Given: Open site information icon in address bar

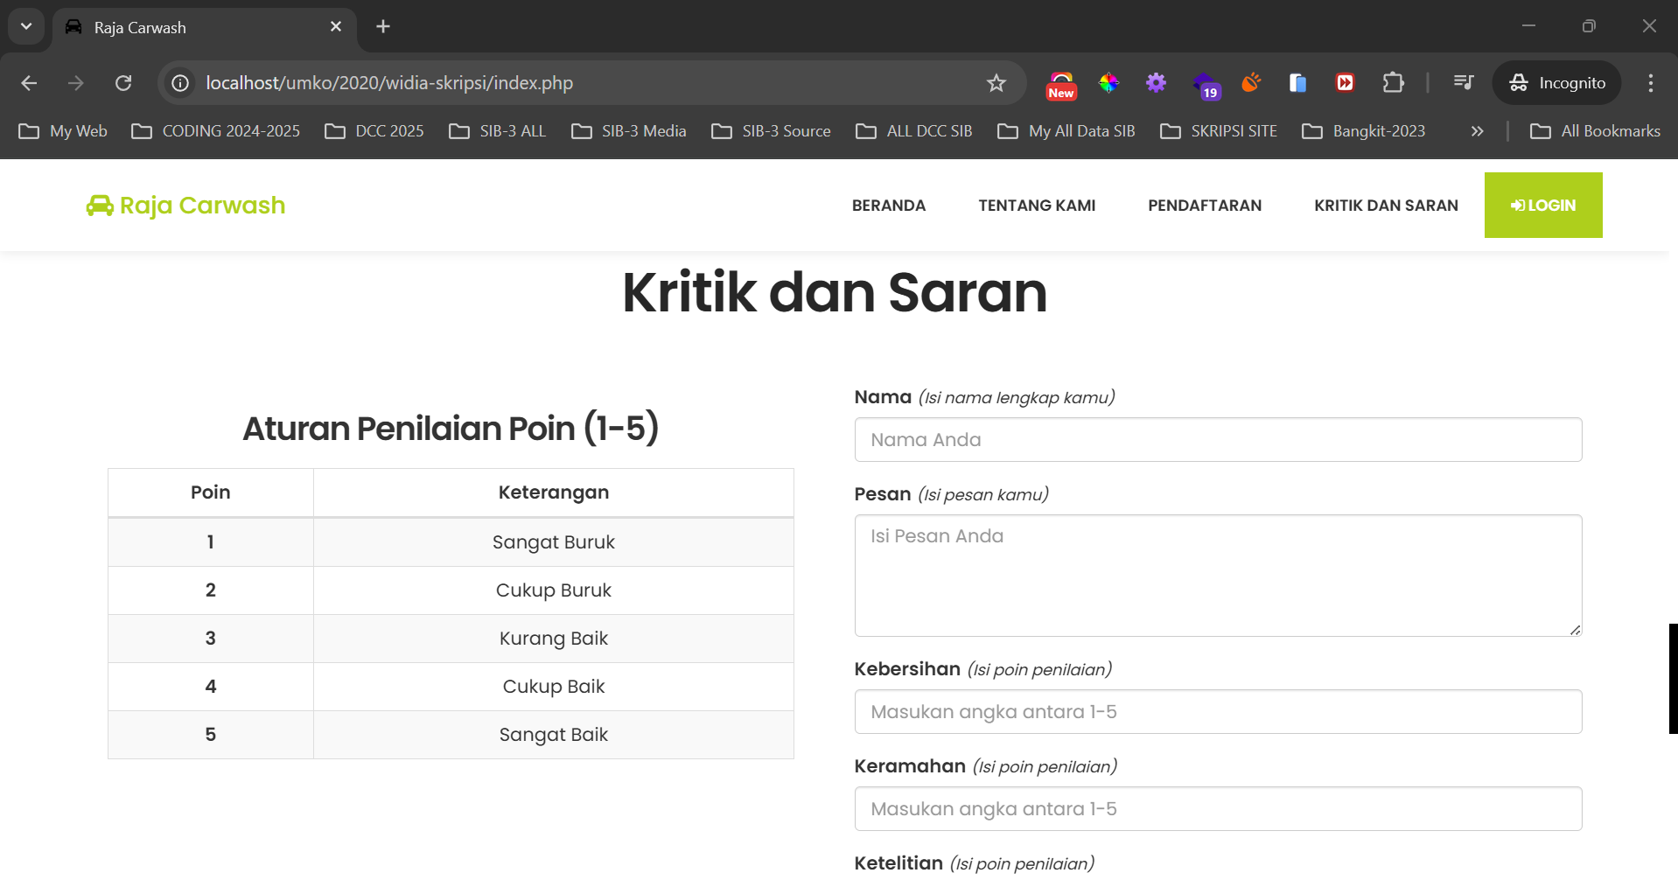Looking at the screenshot, I should point(179,82).
